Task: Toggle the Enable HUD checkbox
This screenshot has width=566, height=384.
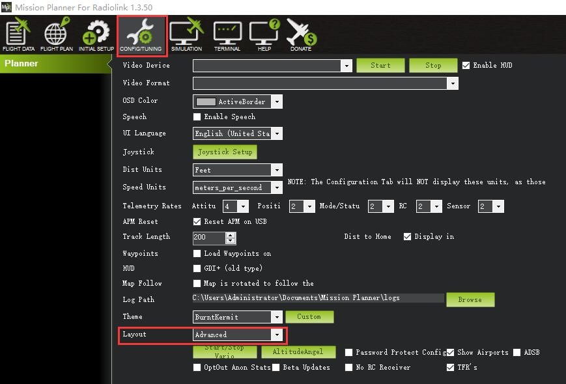Action: 466,66
